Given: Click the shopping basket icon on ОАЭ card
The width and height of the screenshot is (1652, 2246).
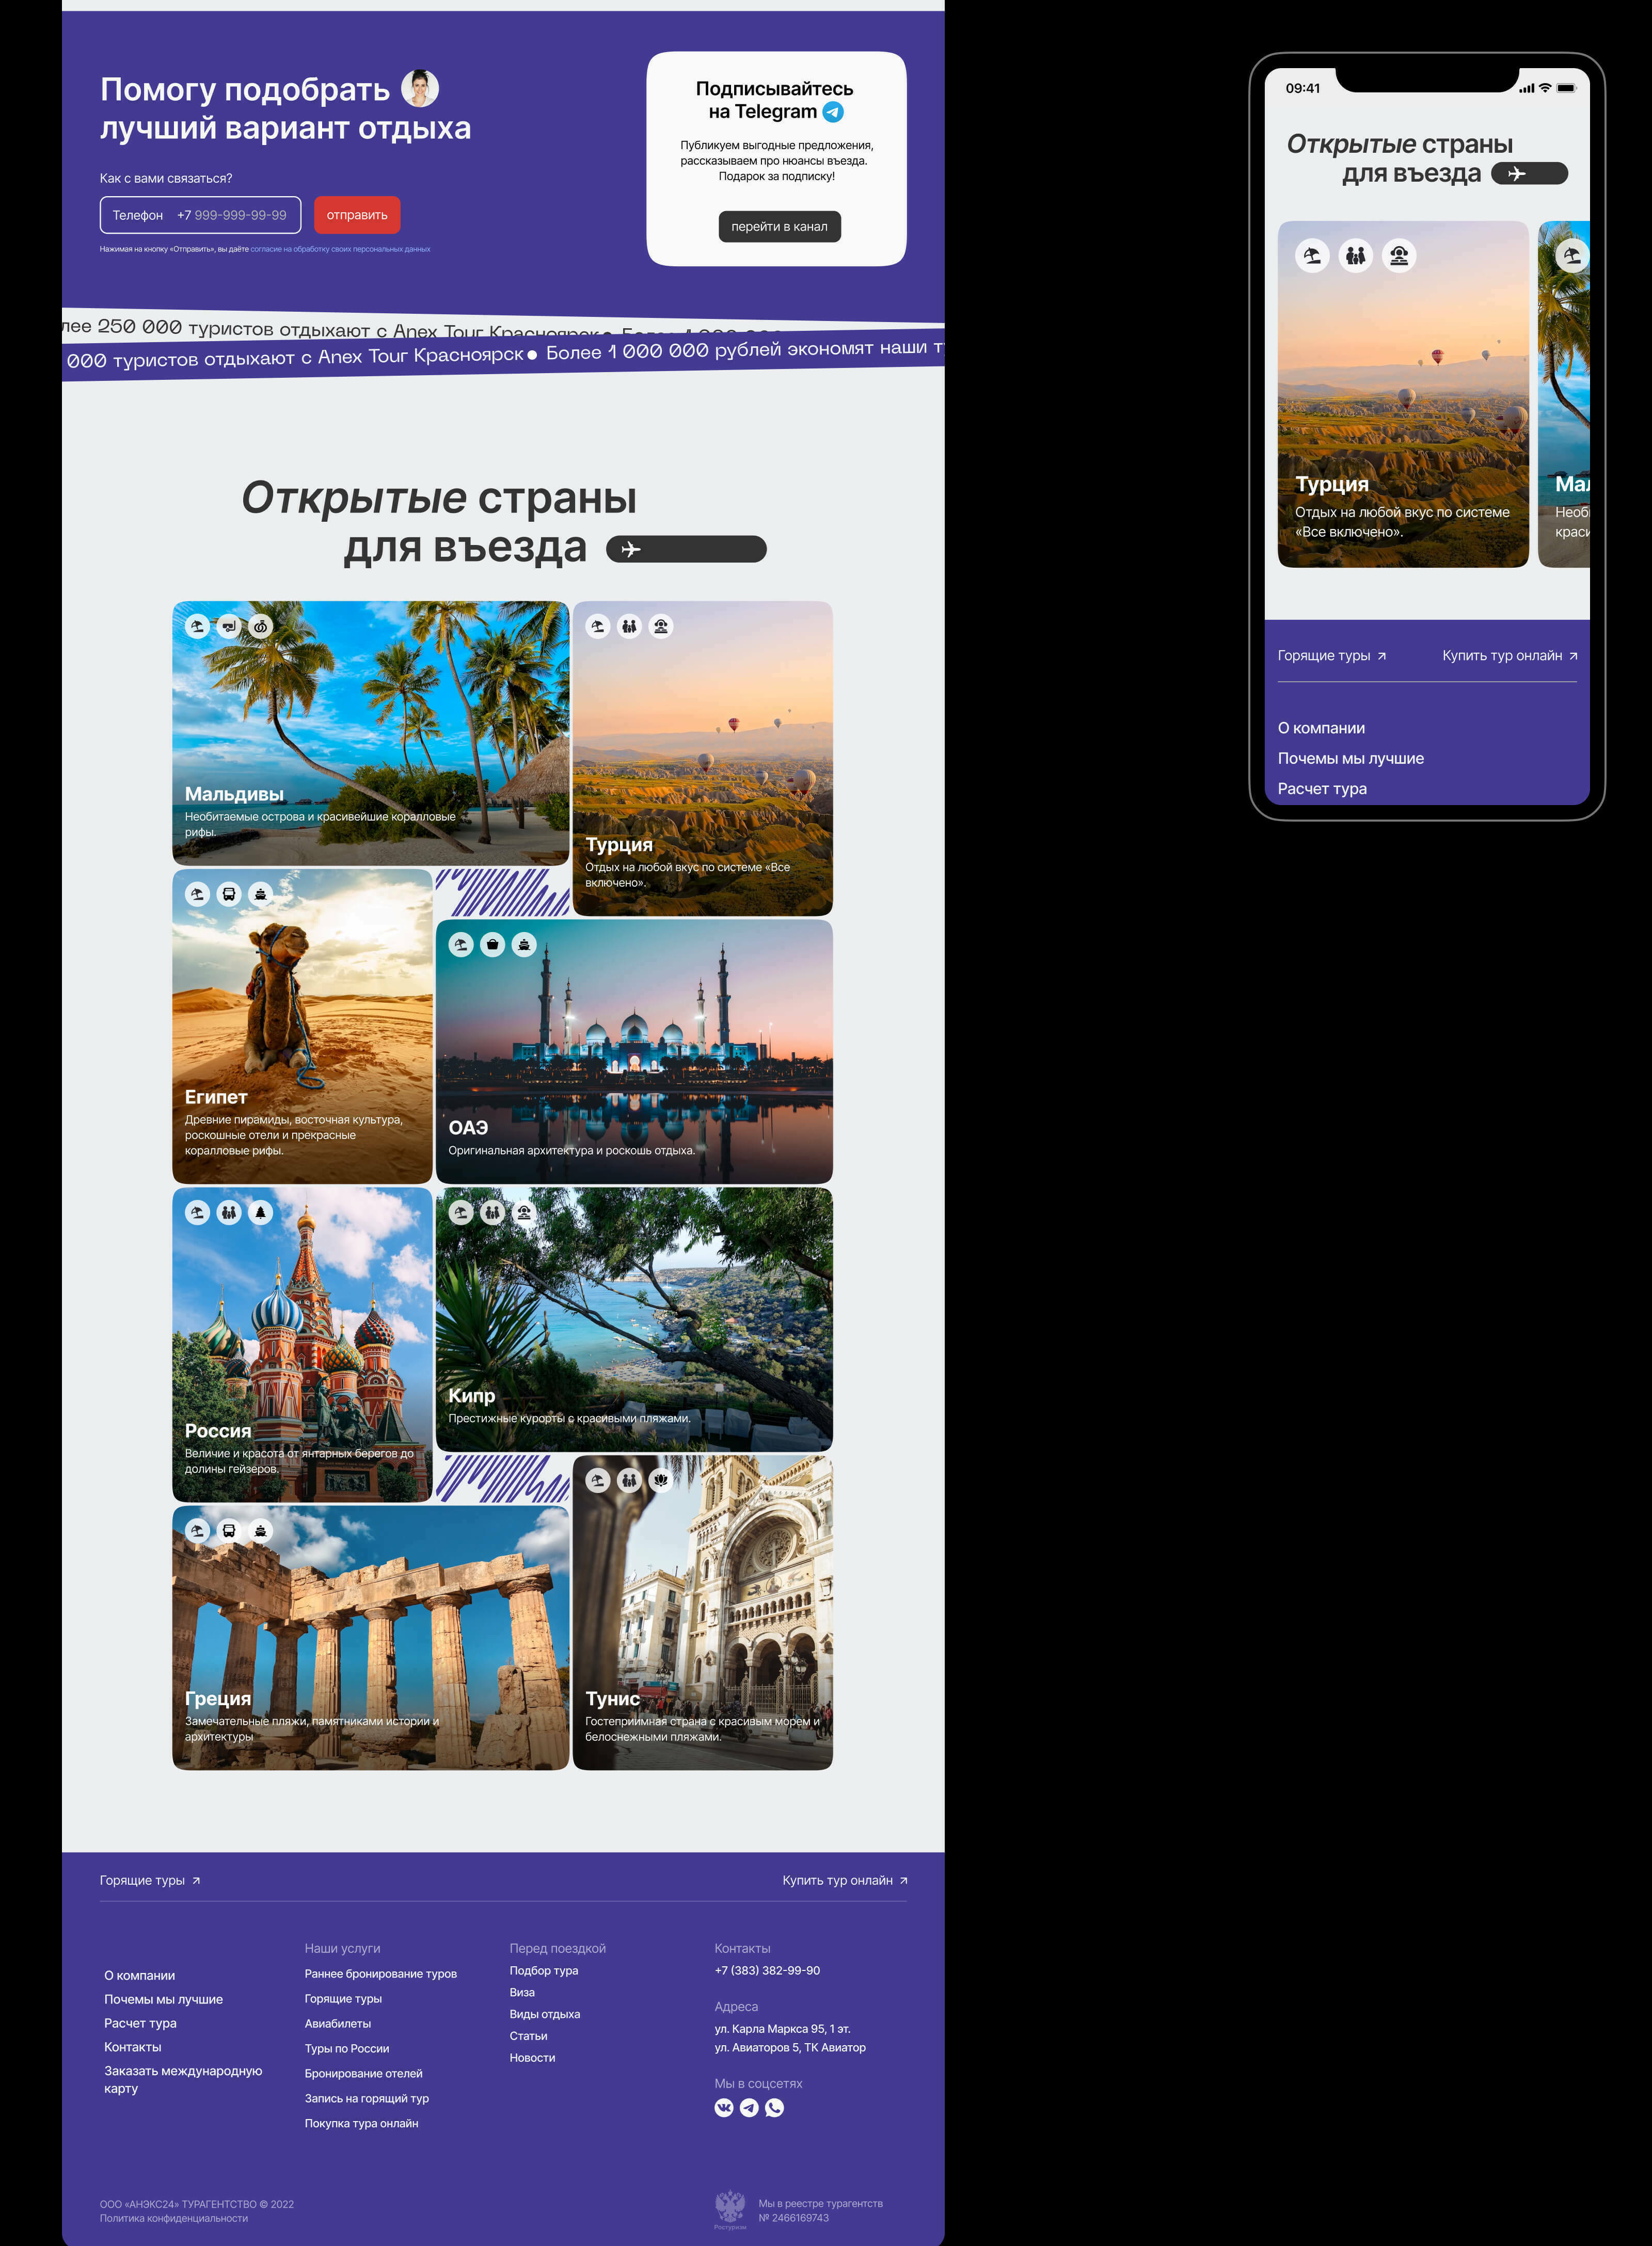Looking at the screenshot, I should click(492, 944).
